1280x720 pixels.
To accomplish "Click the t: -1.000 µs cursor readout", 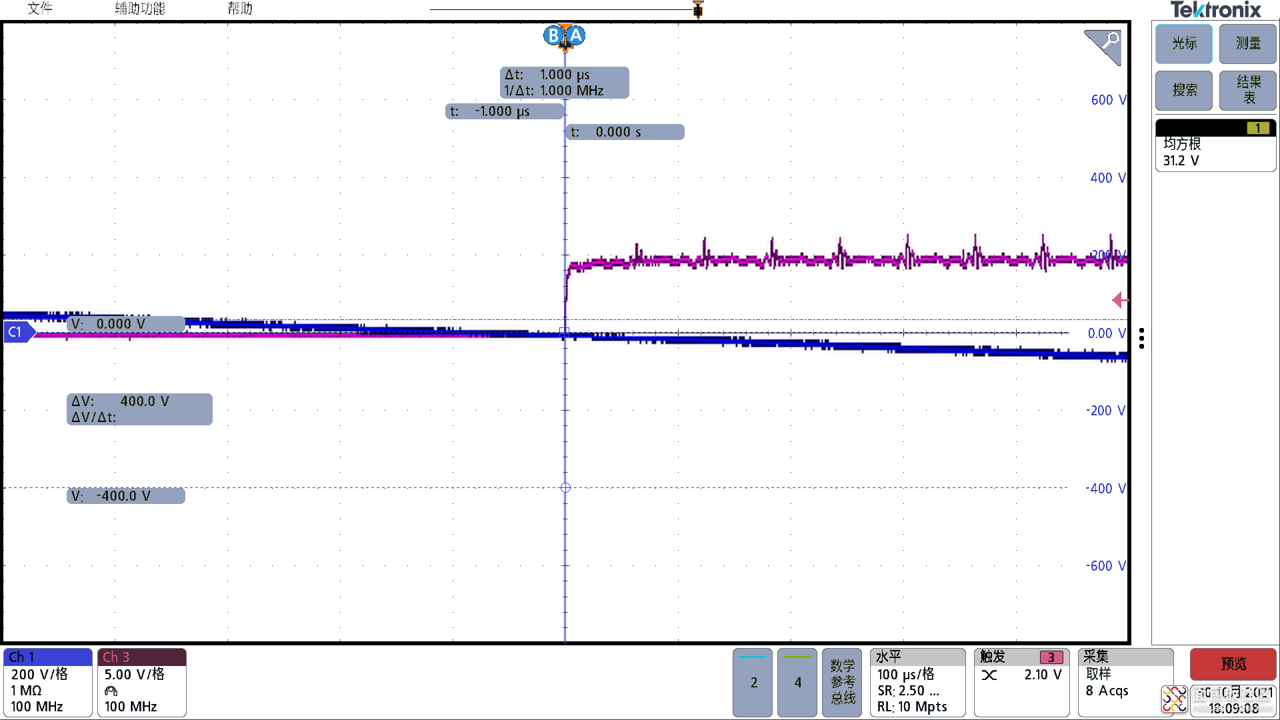I will coord(504,111).
